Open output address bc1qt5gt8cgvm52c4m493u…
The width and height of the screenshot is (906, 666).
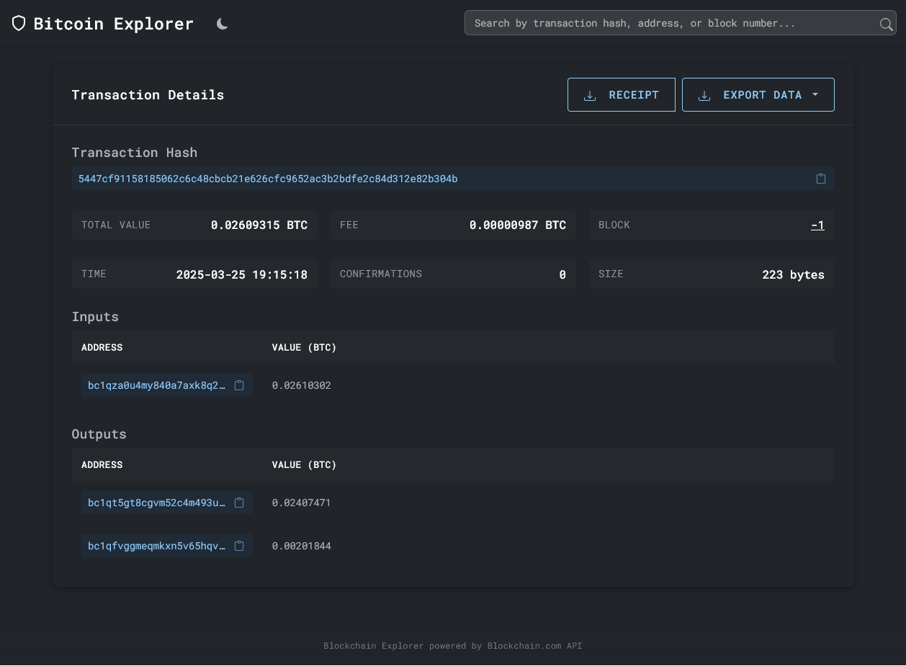tap(156, 503)
